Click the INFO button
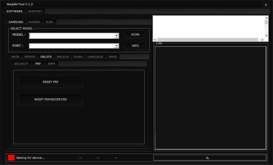Image resolution: width=273 pixels, height=165 pixels. click(135, 46)
